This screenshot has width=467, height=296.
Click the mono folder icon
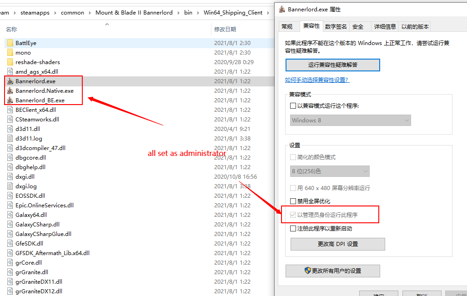point(10,52)
